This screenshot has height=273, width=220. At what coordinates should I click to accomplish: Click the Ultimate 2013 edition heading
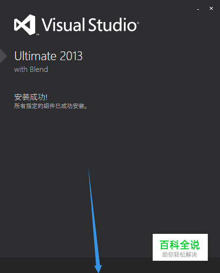[48, 56]
